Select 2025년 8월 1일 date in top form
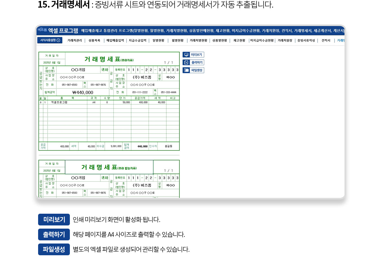Screen dimensions: 381x260 [52, 63]
